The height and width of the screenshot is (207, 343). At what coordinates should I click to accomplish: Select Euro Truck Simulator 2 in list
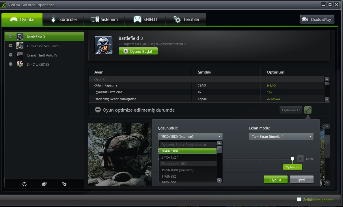[44, 46]
